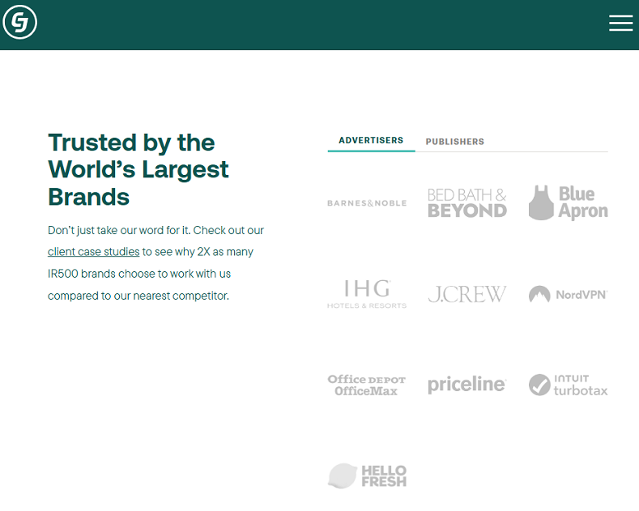
Task: Click the heading Trusted by the World's Largest Brands
Action: (138, 169)
